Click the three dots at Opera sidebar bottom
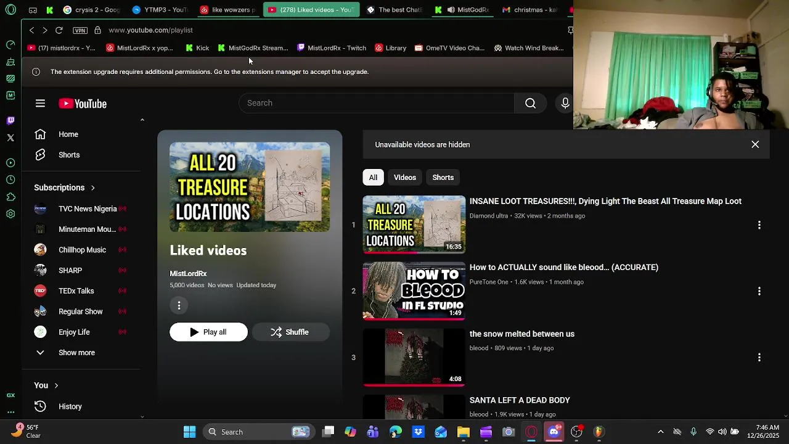 click(x=10, y=412)
